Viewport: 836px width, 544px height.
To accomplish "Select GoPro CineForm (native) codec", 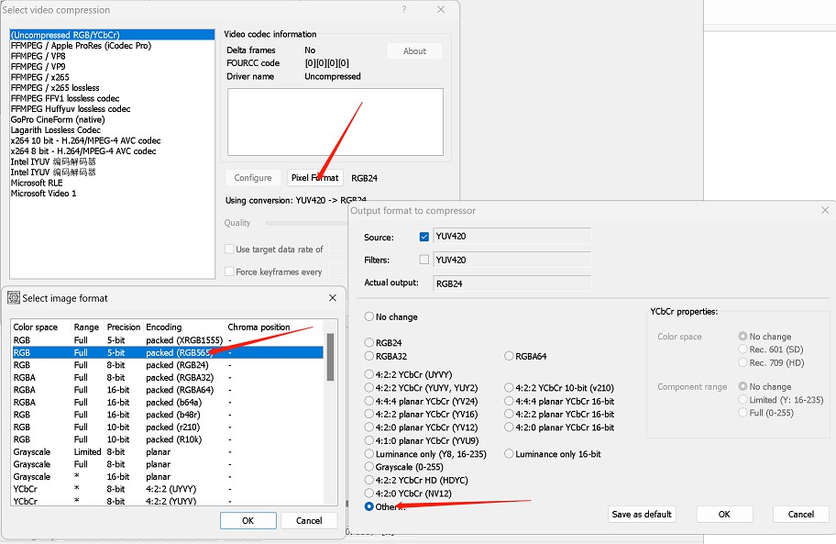I will click(x=57, y=119).
